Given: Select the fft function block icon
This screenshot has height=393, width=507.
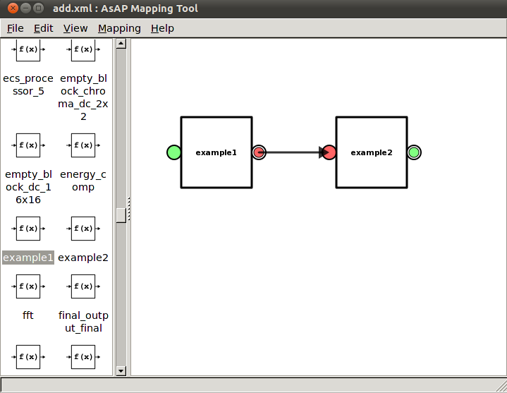Looking at the screenshot, I should point(28,286).
